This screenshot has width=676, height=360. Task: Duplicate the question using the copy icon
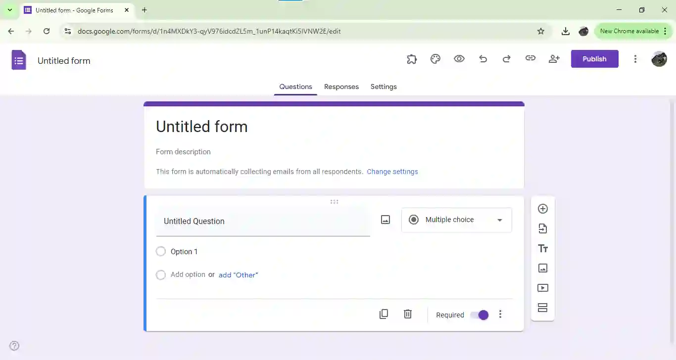[x=384, y=314]
